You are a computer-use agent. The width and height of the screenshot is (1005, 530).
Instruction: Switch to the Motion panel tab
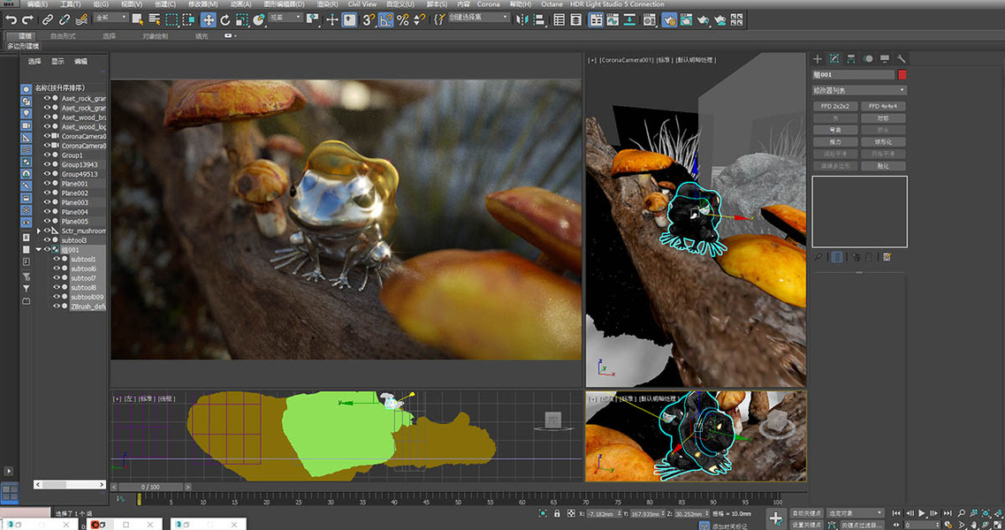(868, 58)
